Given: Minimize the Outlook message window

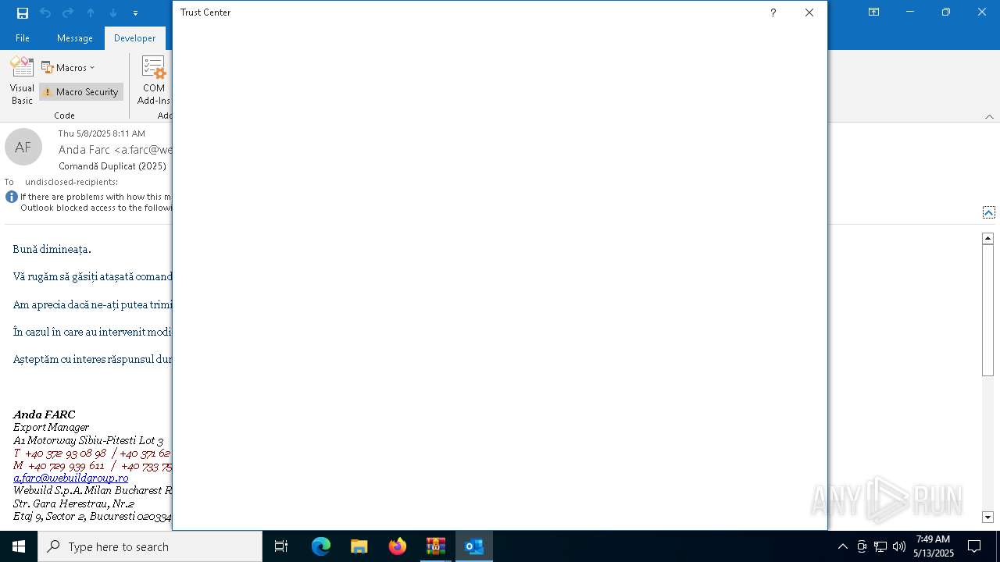Looking at the screenshot, I should [x=910, y=12].
